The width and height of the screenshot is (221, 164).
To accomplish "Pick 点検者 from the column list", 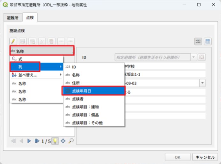I will tap(78, 99).
